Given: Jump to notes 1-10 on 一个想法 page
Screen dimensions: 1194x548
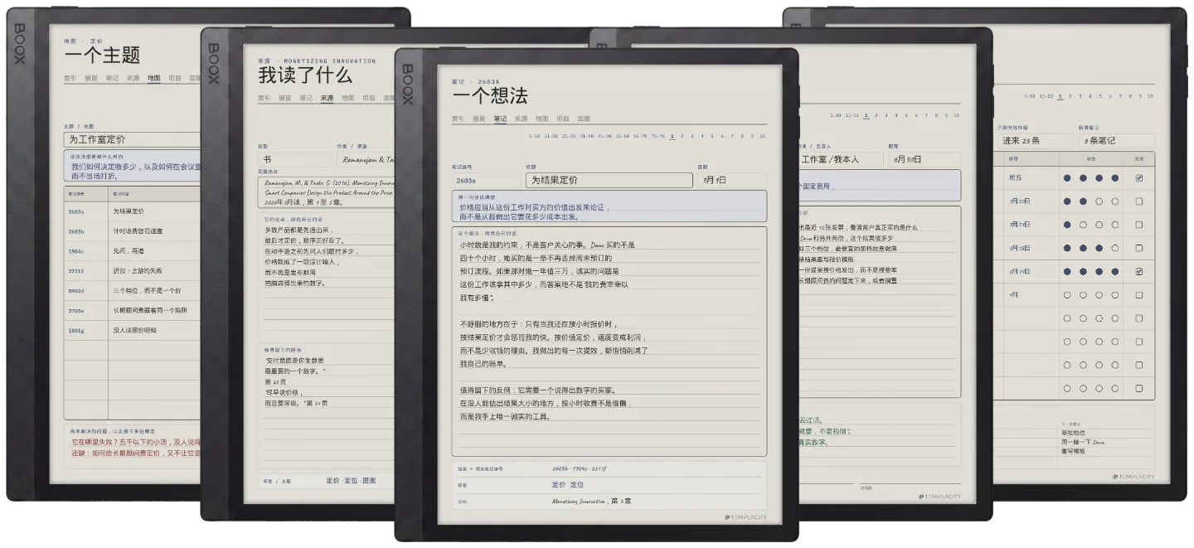Looking at the screenshot, I should pos(535,135).
